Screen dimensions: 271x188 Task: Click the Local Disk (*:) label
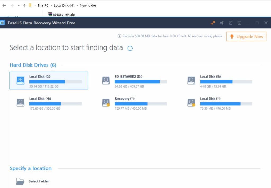pos(210,99)
